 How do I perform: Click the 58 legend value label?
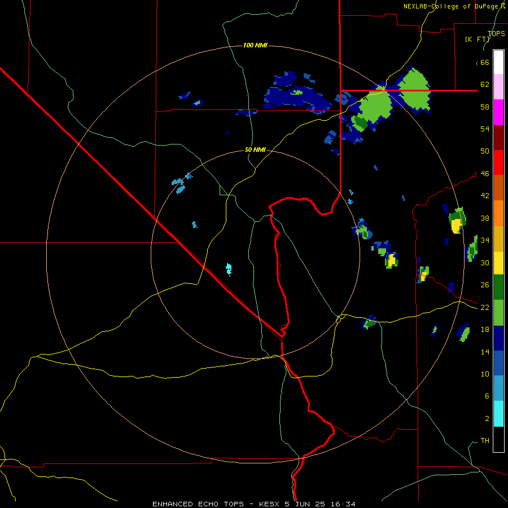[x=485, y=107]
